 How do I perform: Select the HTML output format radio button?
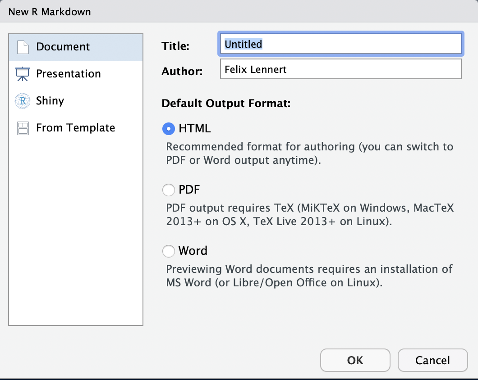[x=169, y=129]
